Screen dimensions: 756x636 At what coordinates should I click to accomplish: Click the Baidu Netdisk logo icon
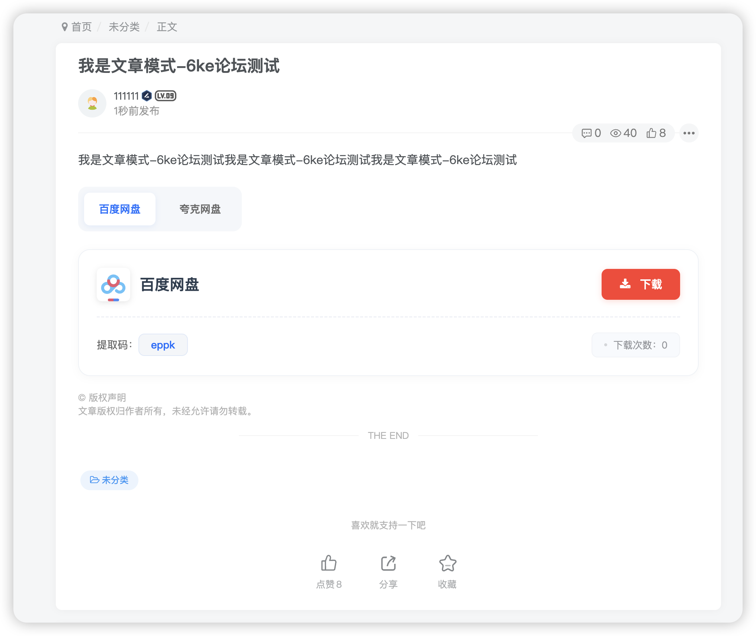coord(113,285)
